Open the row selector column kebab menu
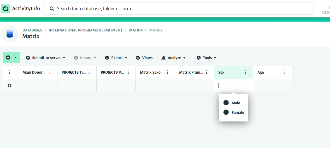The image size is (330, 148). coord(10,72)
